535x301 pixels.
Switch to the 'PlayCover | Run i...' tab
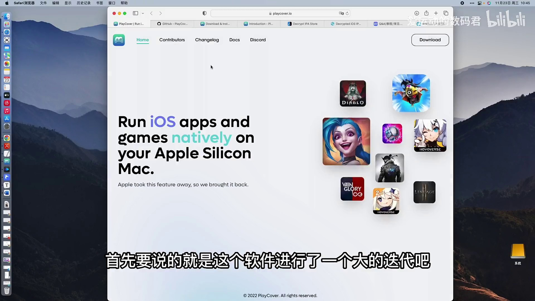click(x=129, y=24)
